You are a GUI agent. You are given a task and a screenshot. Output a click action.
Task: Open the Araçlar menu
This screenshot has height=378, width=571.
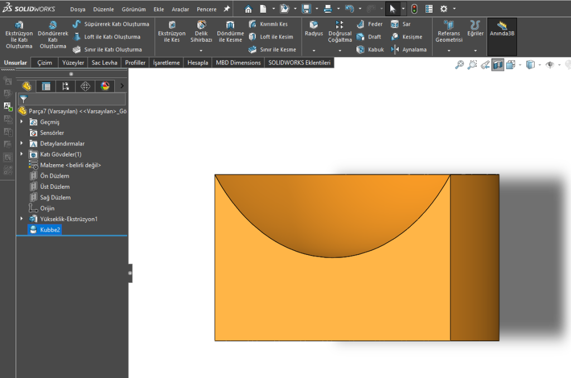click(x=180, y=9)
